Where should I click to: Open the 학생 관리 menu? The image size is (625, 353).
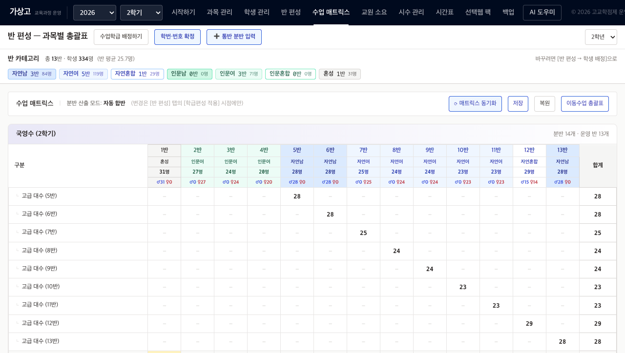click(x=256, y=13)
